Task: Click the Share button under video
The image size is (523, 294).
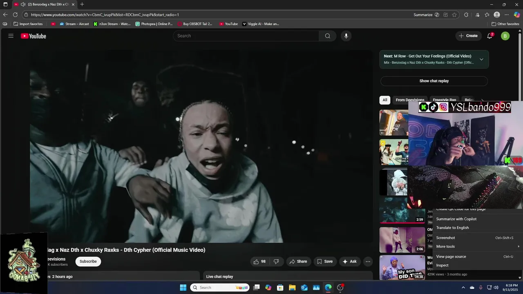Action: coord(298,261)
